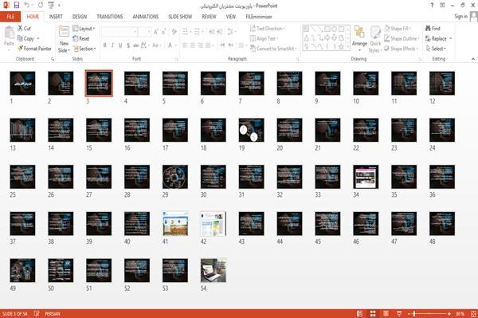The image size is (478, 318).
Task: Switch to Normal view icon in status bar
Action: click(x=360, y=313)
